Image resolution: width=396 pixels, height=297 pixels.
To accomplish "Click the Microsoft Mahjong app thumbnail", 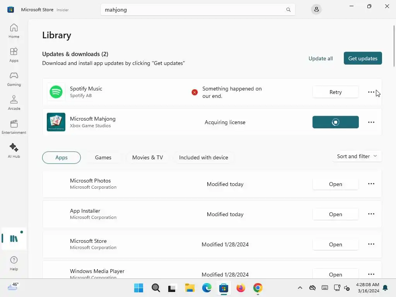I will [x=56, y=122].
